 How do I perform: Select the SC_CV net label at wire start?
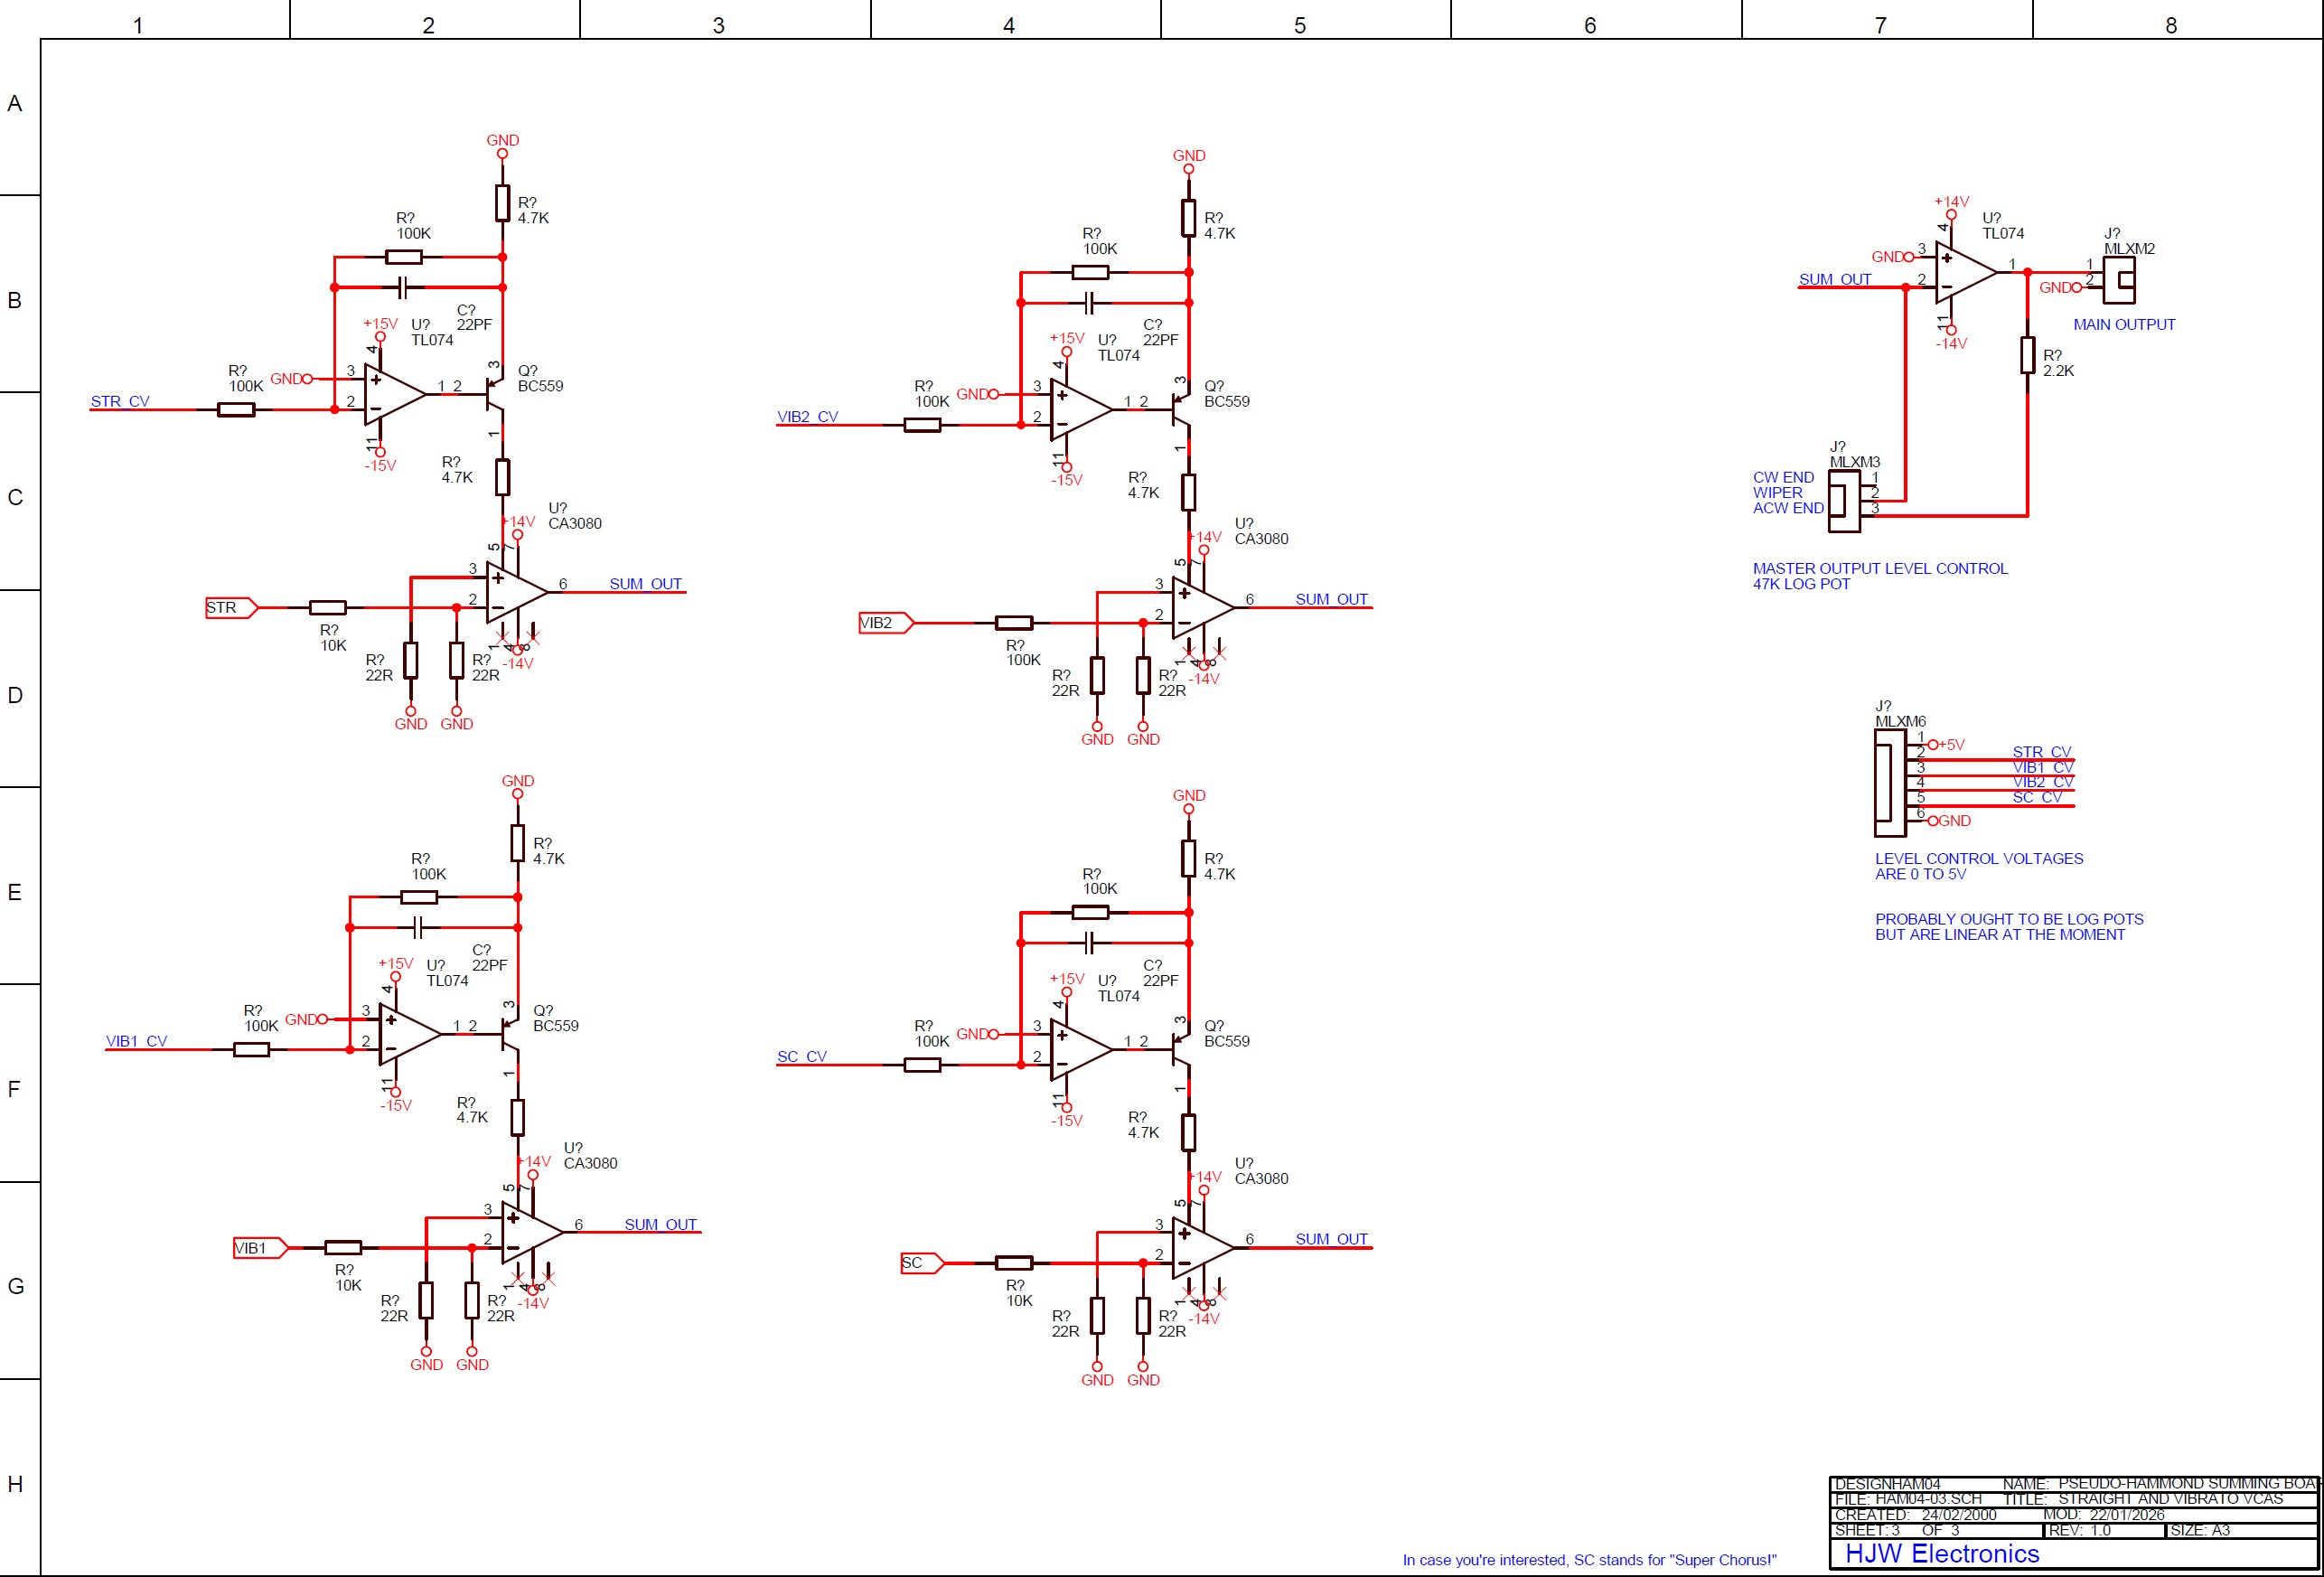click(801, 1057)
